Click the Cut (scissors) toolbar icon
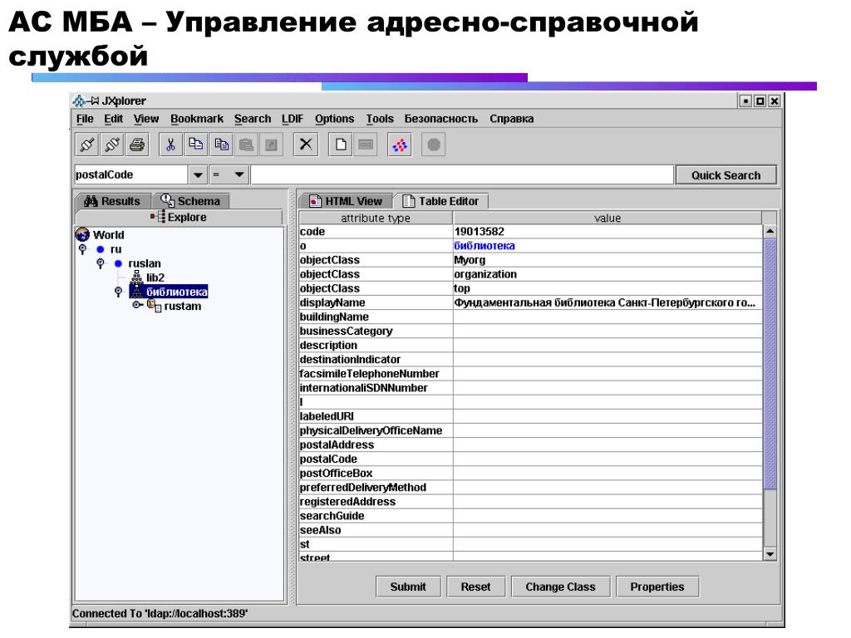Screen dimensions: 851x638 tap(170, 145)
